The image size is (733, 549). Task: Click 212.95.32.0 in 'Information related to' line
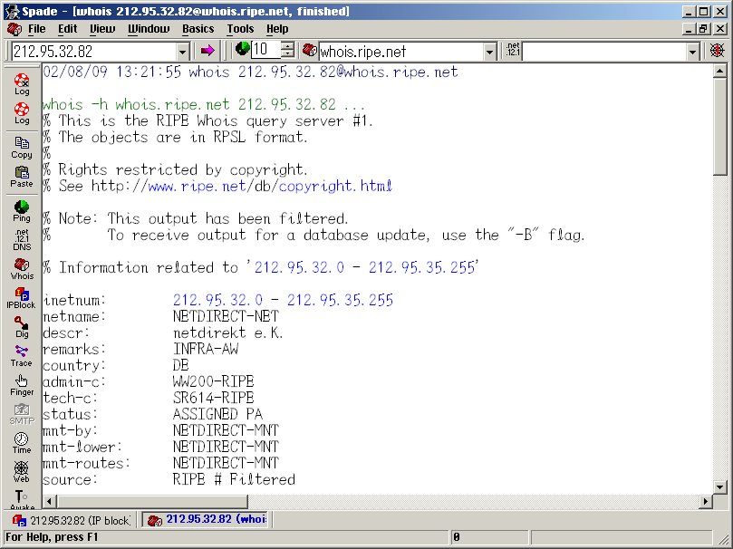click(299, 267)
